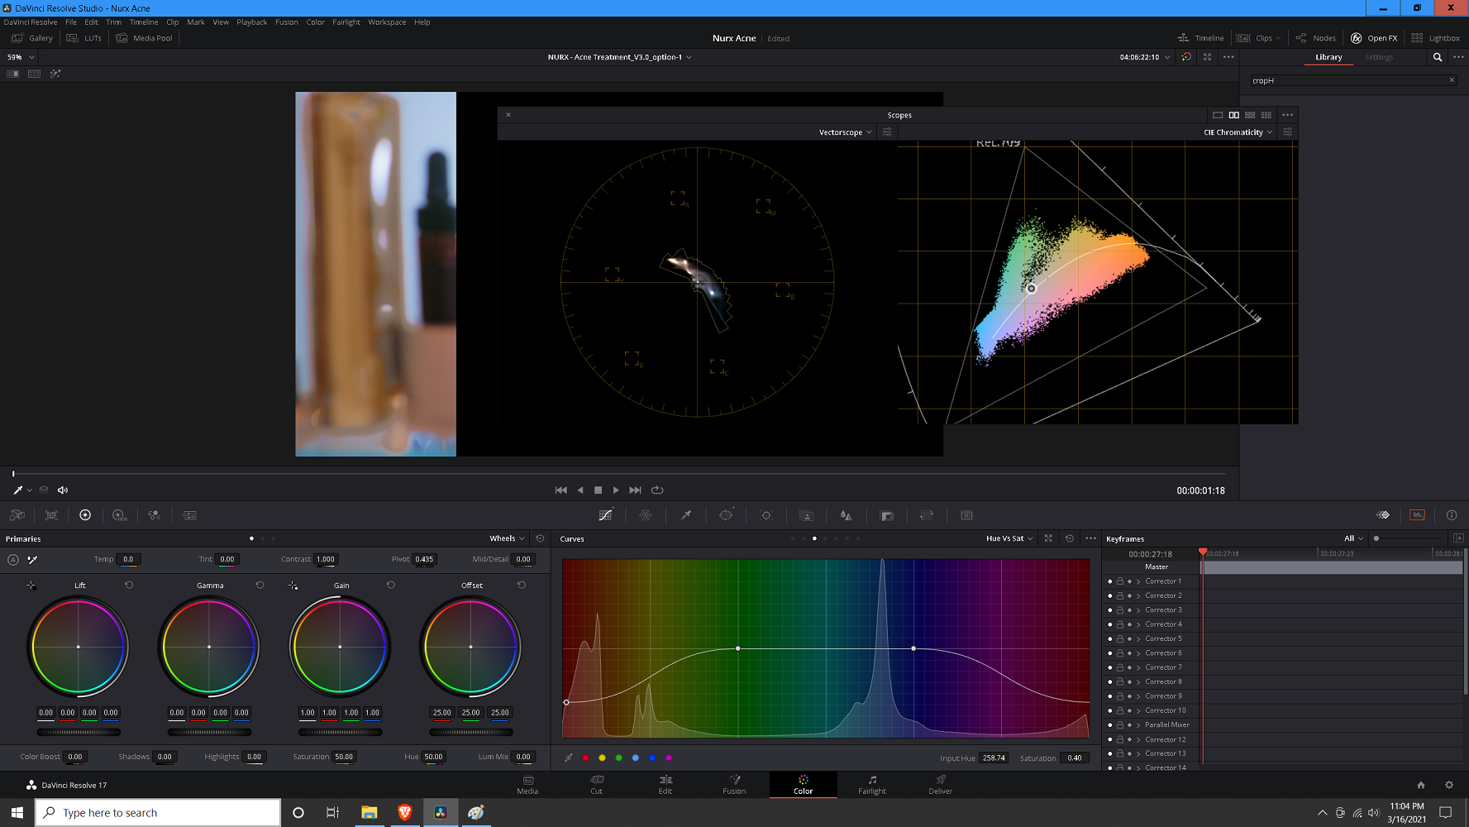This screenshot has width=1469, height=827.
Task: Open the 3D stereoscopic palette icon
Action: tap(966, 515)
